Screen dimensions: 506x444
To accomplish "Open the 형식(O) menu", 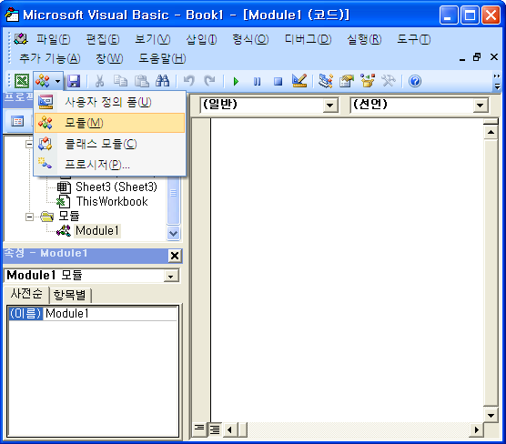I will tap(250, 39).
